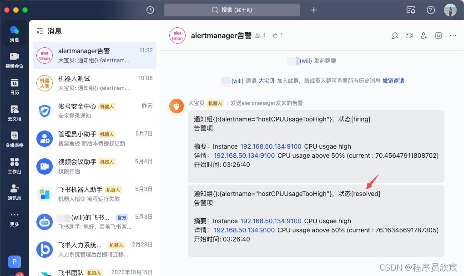This screenshot has height=276, width=464.
Task: Open the help question-mark icon
Action: (430, 10)
